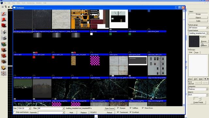Image resolution: width=209 pixels, height=118 pixels.
Task: Open the Edit menu
Action: 9,3
